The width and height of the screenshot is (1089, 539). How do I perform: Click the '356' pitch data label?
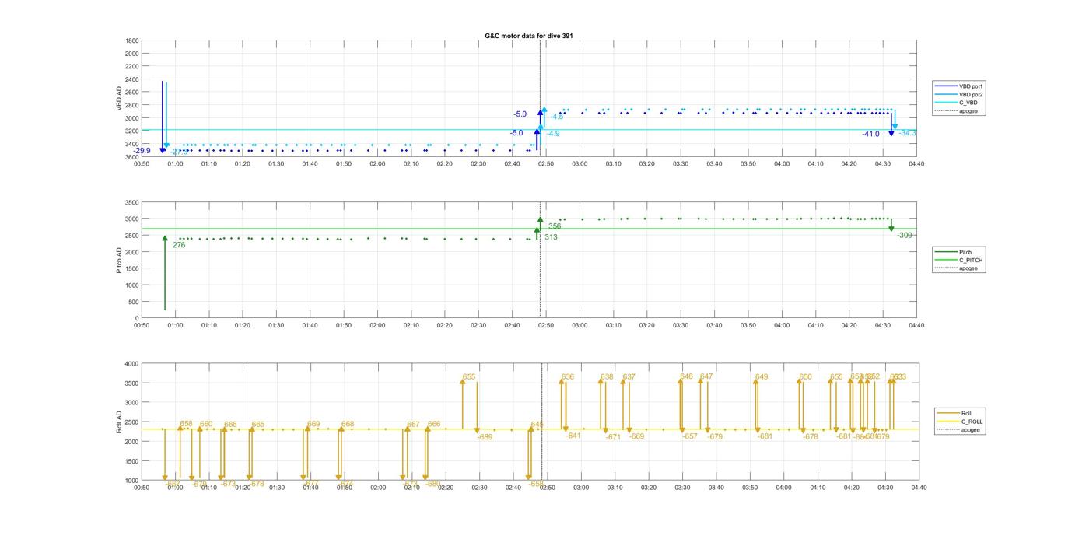tap(555, 226)
